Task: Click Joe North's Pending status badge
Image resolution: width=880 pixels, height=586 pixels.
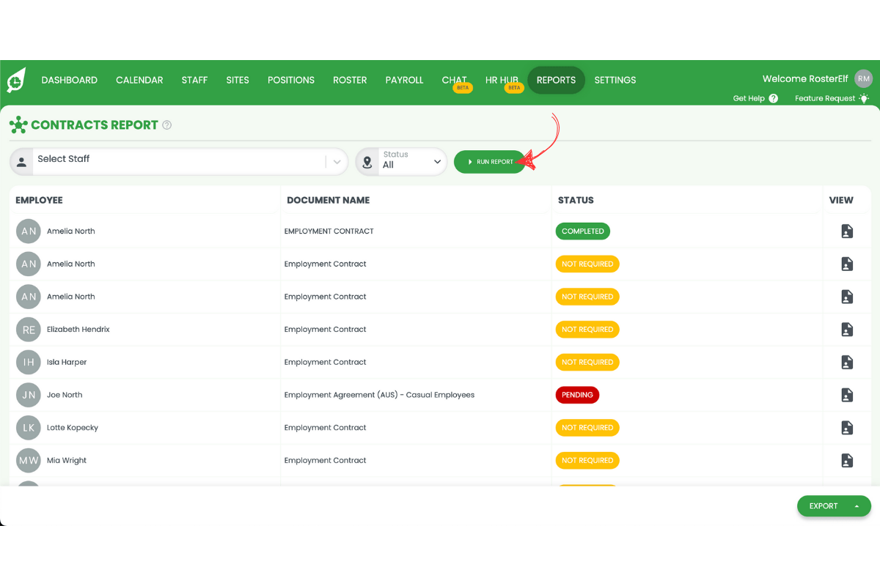Action: pyautogui.click(x=577, y=395)
